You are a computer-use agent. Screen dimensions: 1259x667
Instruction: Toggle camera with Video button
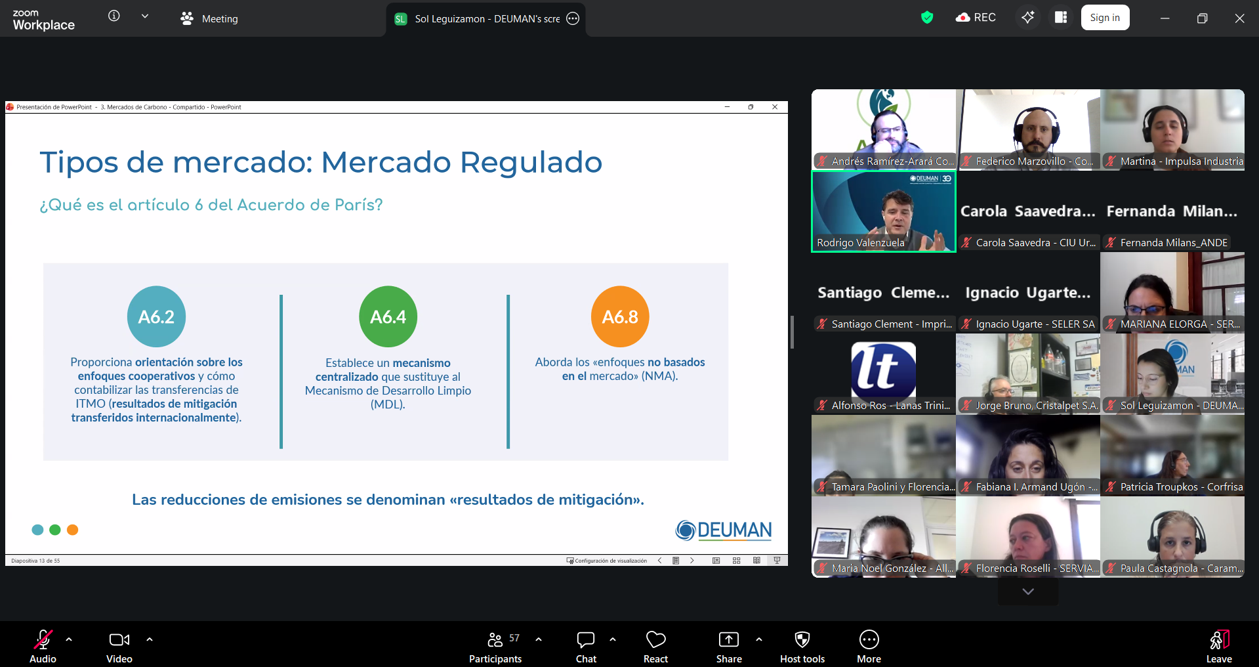click(119, 647)
